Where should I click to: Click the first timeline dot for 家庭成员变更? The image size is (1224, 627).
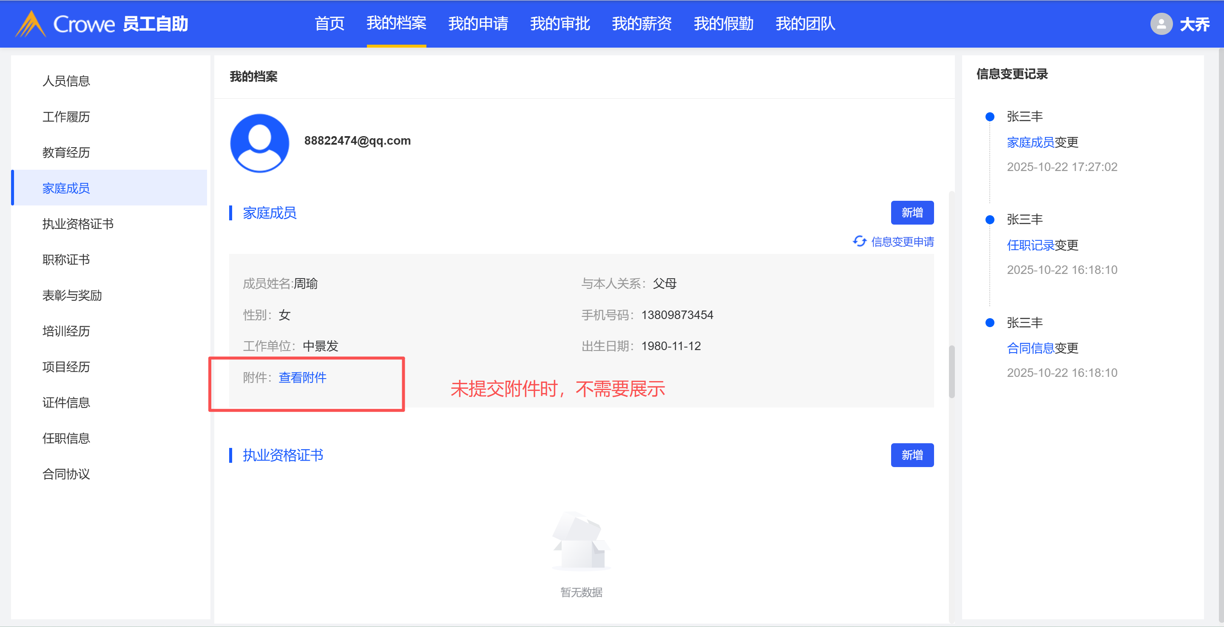(x=990, y=117)
